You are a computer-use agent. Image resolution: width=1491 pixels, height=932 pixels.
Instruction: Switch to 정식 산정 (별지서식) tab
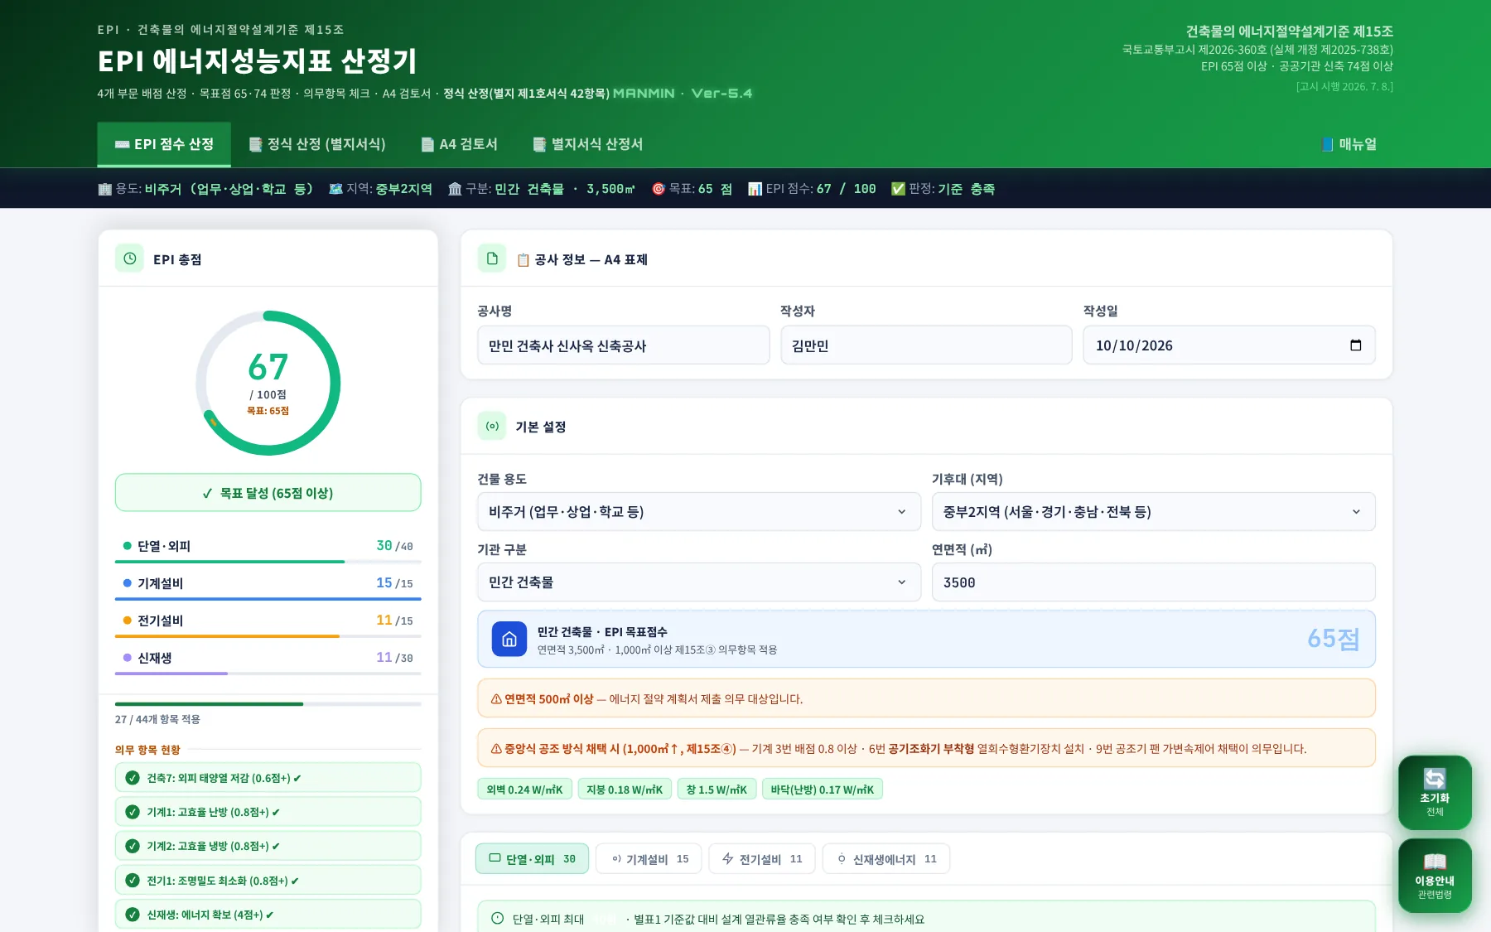tap(317, 144)
